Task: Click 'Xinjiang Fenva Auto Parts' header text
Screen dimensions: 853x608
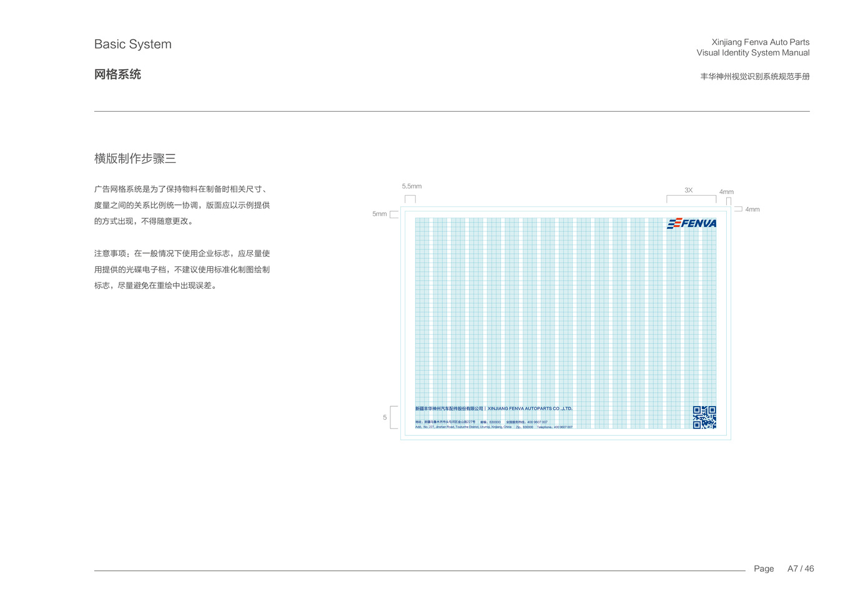Action: 761,42
